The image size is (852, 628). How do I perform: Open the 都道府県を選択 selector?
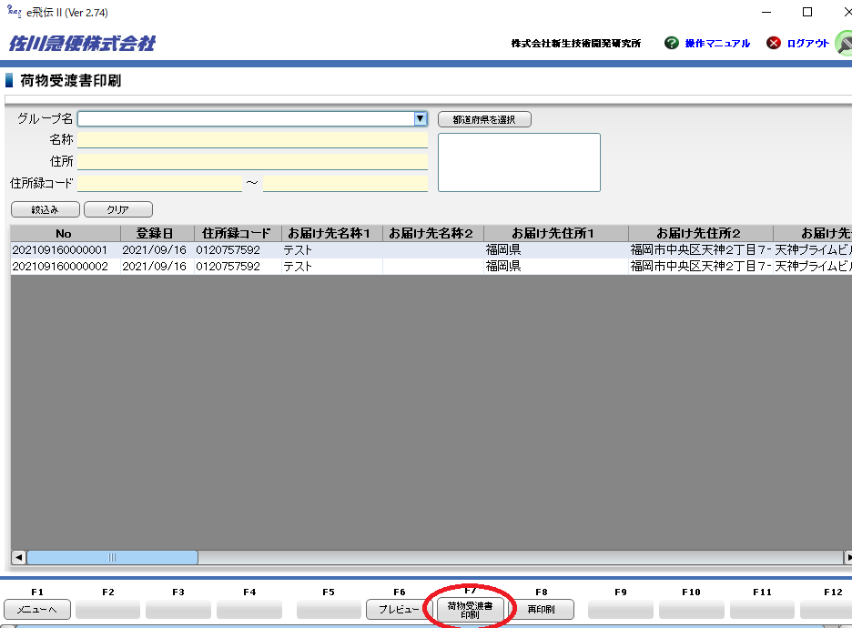point(484,119)
